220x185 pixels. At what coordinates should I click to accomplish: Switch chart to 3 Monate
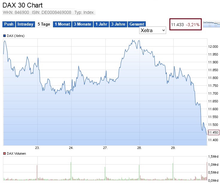82,24
